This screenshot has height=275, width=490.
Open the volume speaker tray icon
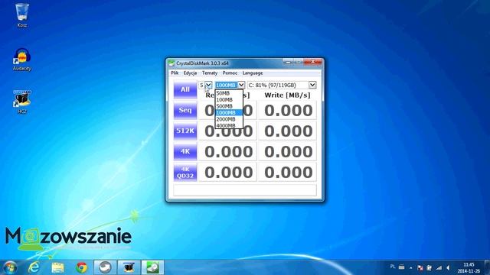448,268
